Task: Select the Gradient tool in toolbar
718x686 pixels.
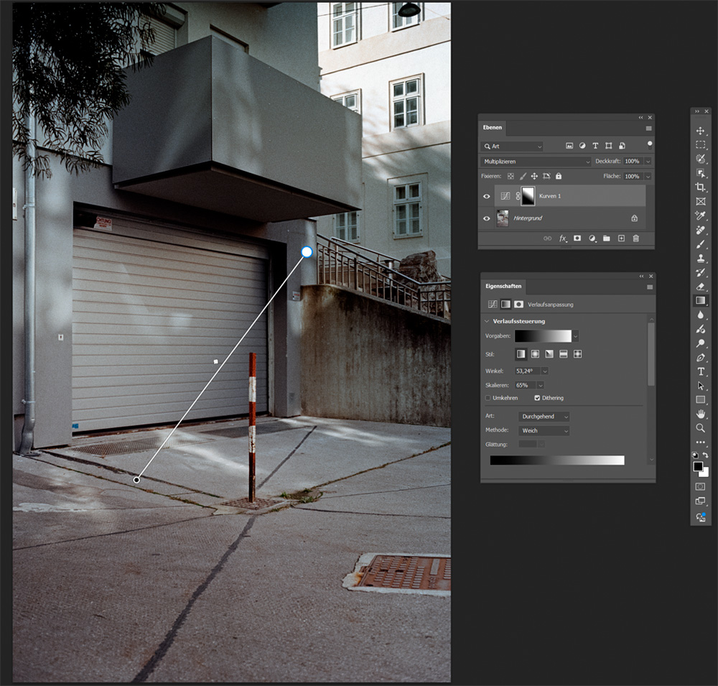Action: [700, 300]
